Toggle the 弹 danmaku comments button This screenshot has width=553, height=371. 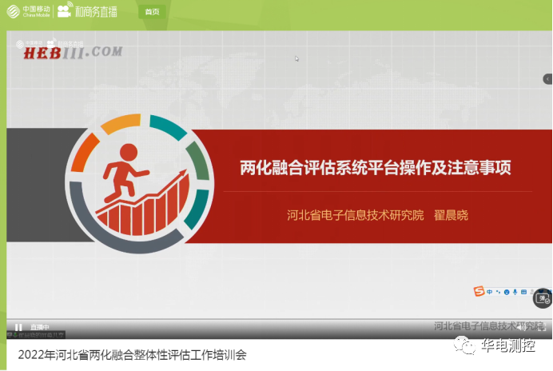(x=543, y=298)
